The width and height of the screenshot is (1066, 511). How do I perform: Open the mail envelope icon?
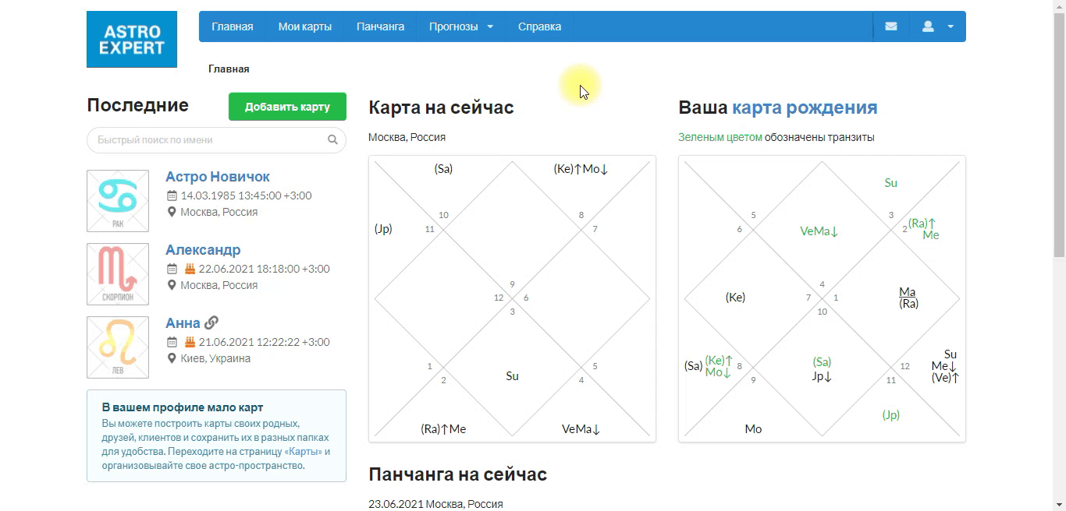[x=890, y=26]
